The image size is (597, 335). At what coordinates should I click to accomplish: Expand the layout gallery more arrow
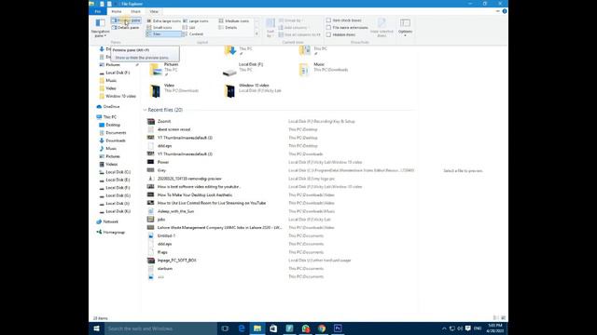tap(257, 34)
